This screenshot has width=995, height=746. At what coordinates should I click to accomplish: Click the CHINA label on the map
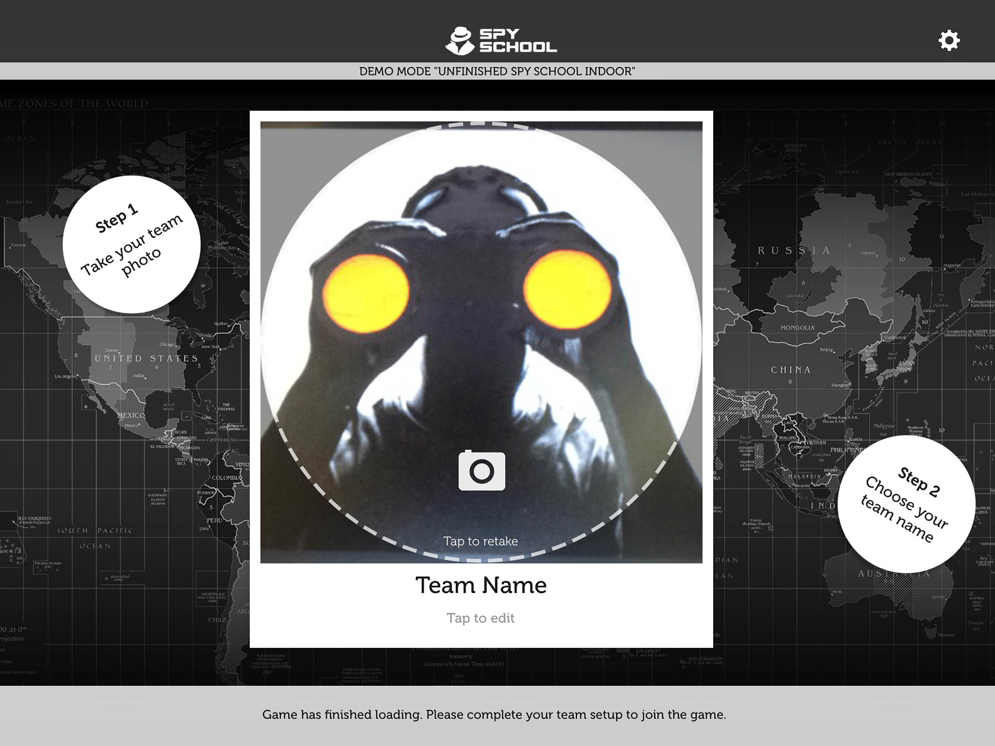(x=790, y=370)
